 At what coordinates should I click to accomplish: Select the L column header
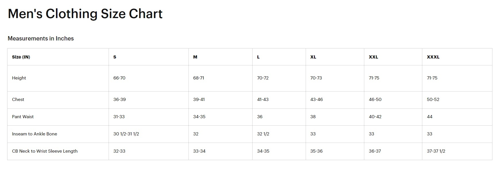coord(258,57)
